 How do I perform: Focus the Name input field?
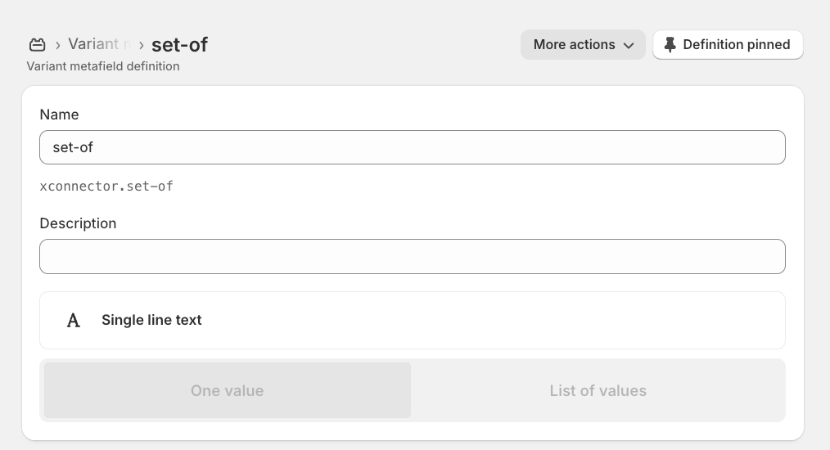(413, 147)
